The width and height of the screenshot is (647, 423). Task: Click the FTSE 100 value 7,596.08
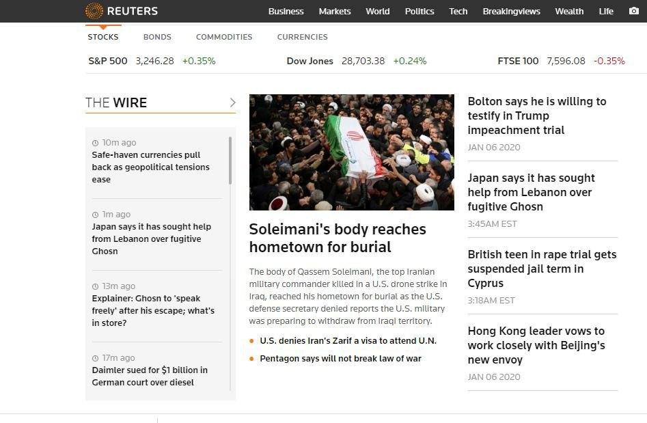(x=566, y=61)
